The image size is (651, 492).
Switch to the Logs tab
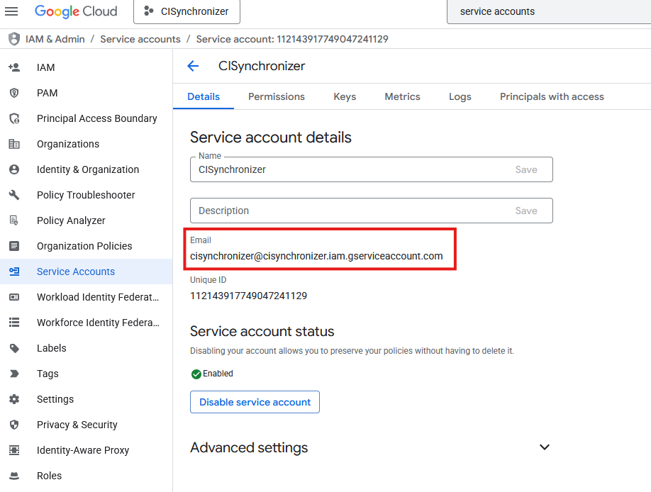tap(460, 96)
